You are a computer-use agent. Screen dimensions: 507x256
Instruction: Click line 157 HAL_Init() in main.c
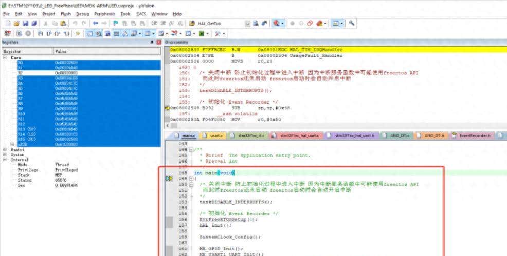click(x=216, y=225)
